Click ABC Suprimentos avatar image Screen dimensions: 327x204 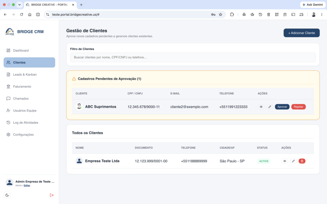point(79,106)
